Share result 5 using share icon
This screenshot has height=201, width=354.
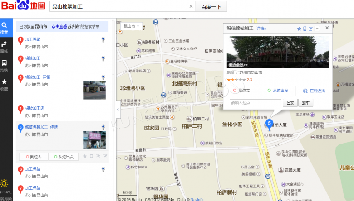[x=98, y=157]
